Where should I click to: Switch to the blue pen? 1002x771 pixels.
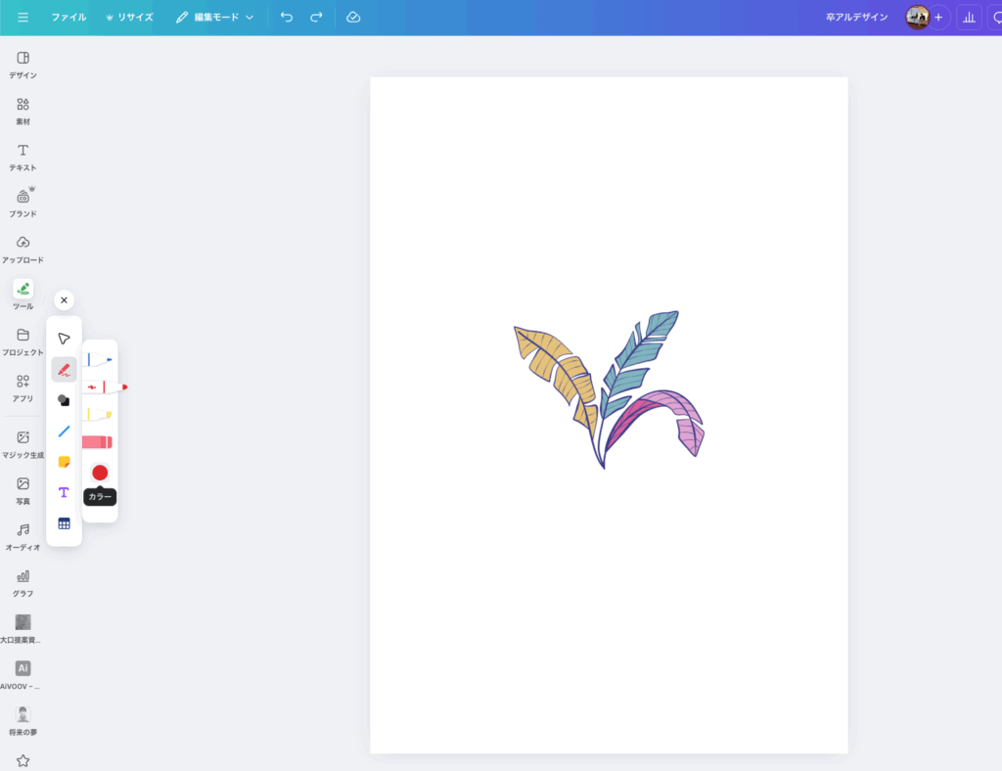click(x=98, y=360)
